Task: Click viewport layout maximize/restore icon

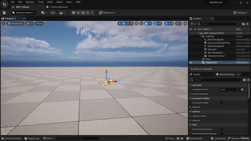Action: point(185,23)
